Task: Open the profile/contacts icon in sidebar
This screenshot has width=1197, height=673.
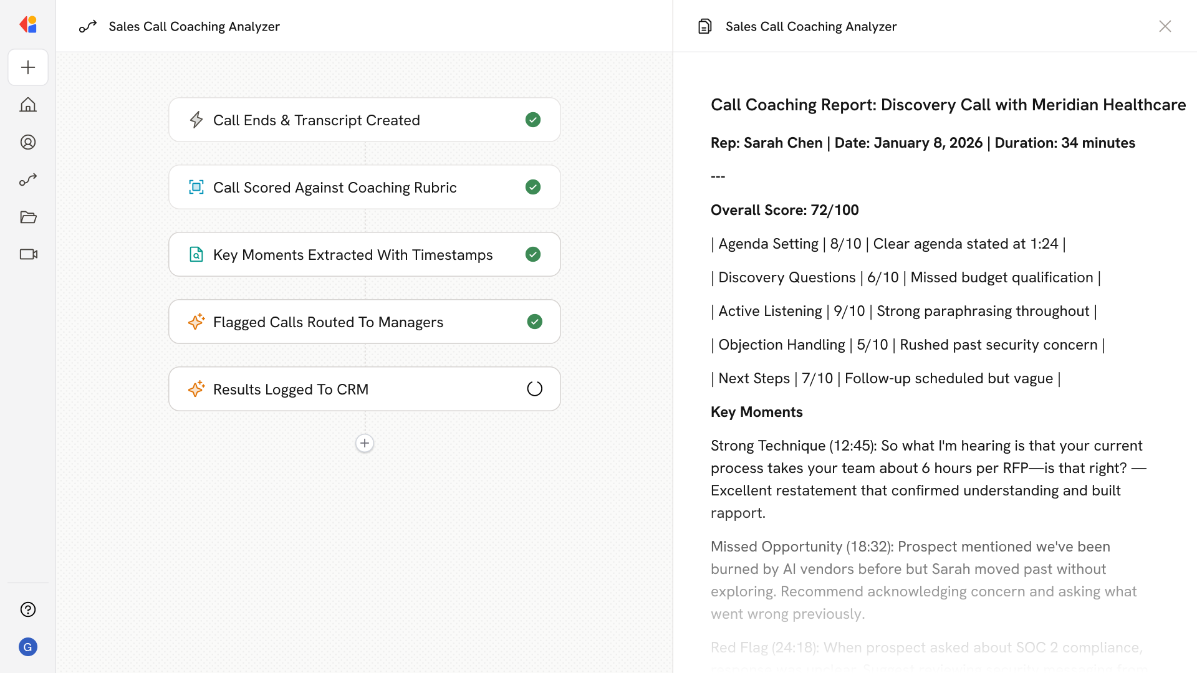Action: pyautogui.click(x=28, y=142)
